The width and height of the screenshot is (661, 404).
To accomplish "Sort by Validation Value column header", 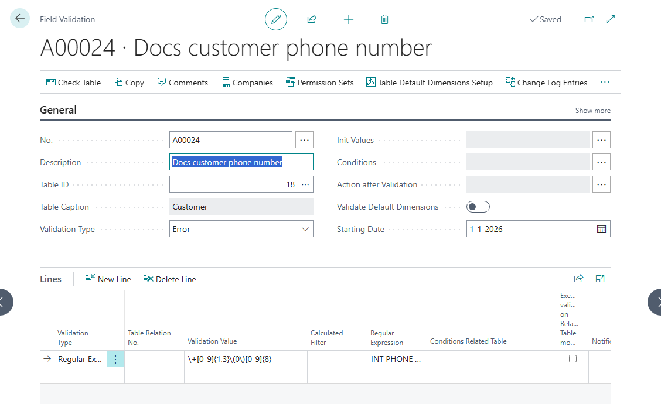I will tap(212, 341).
